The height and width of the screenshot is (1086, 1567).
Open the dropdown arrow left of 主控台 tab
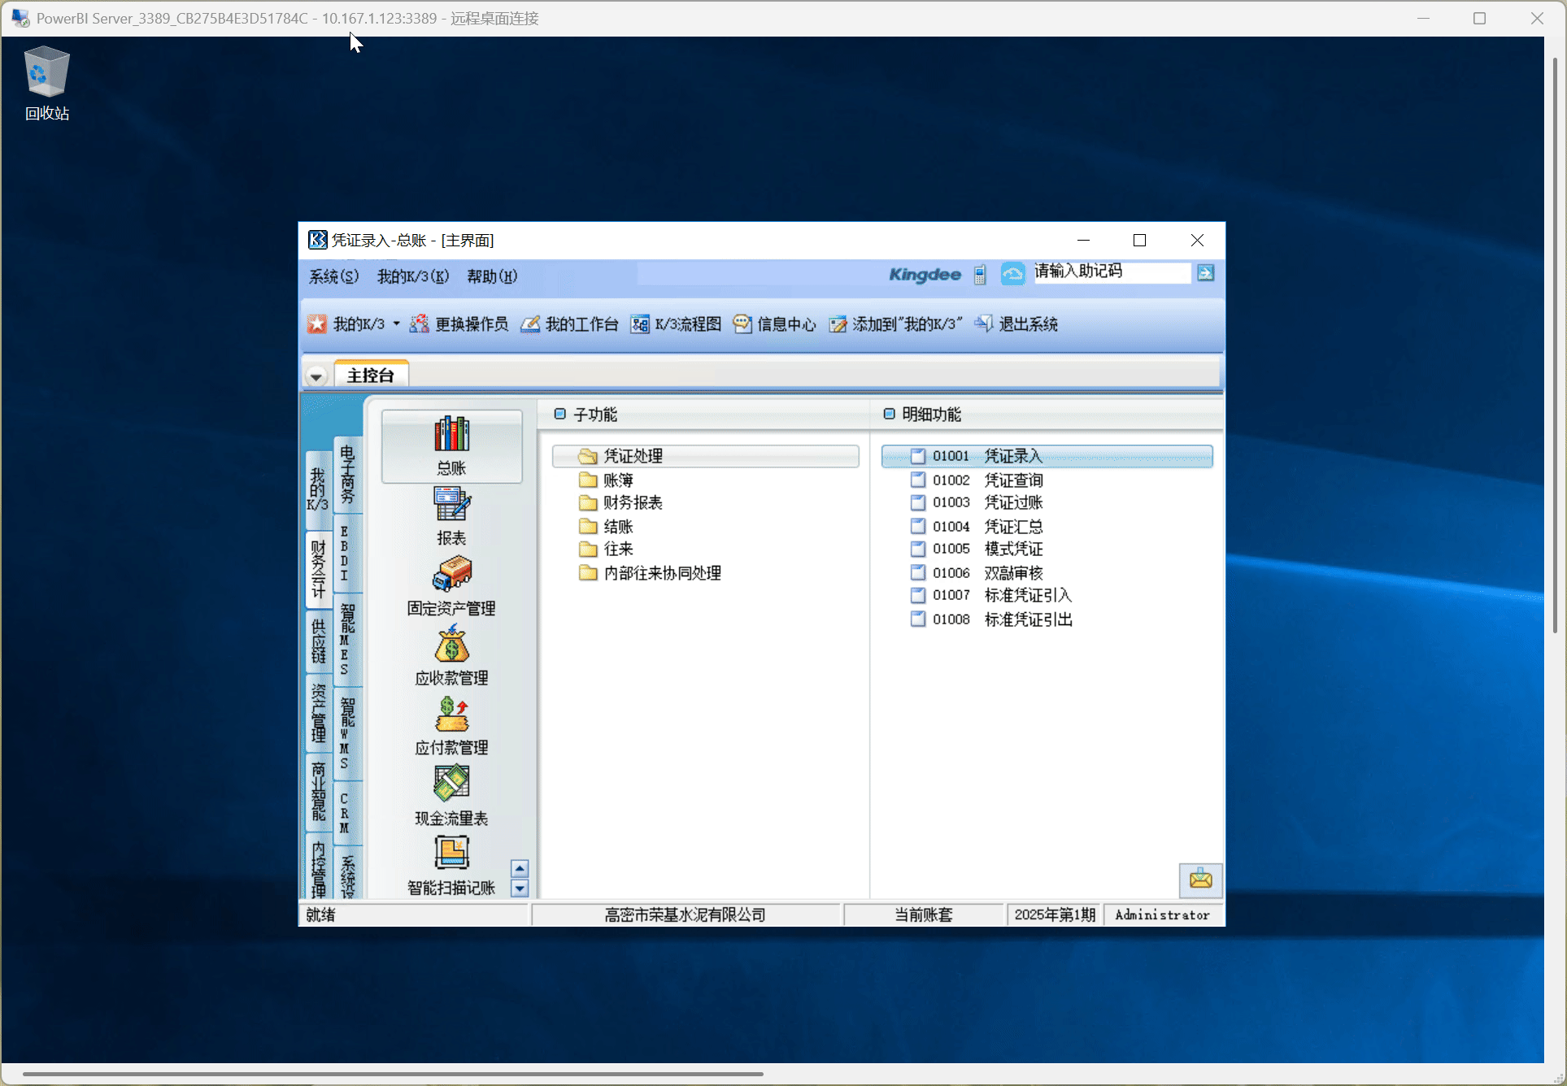[x=316, y=376]
